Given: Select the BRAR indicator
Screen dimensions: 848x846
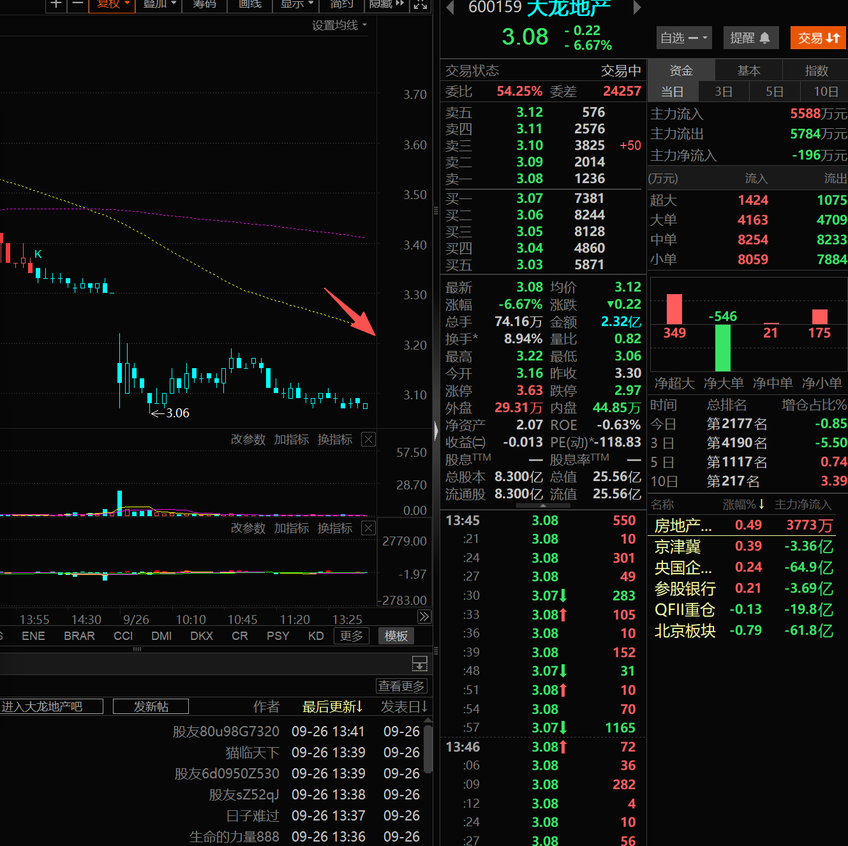Looking at the screenshot, I should [79, 636].
